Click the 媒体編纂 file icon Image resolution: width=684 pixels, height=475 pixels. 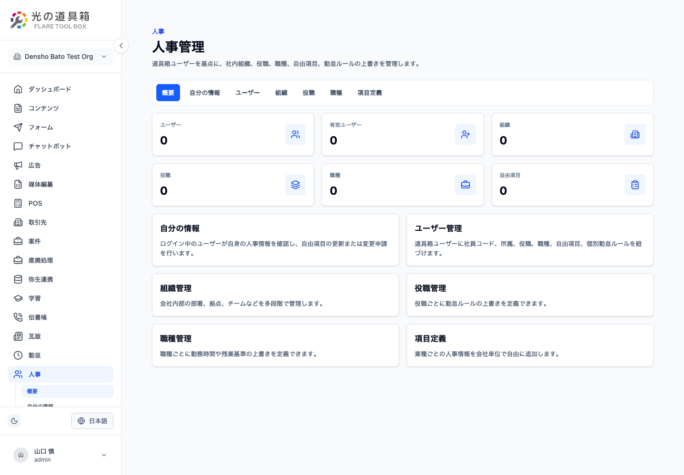(x=18, y=184)
